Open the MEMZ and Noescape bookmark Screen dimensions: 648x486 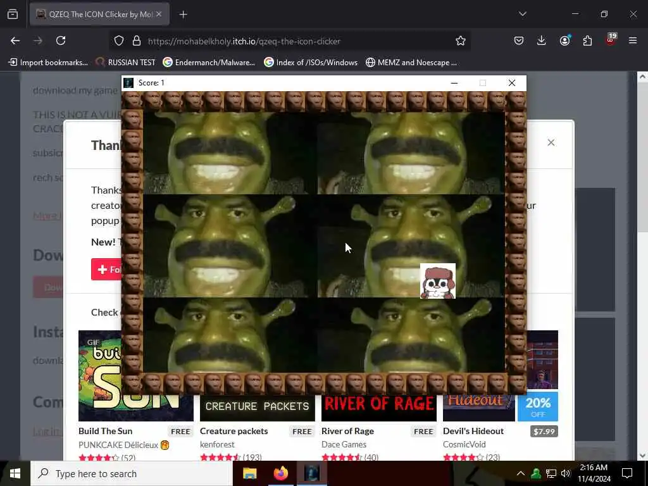(411, 63)
